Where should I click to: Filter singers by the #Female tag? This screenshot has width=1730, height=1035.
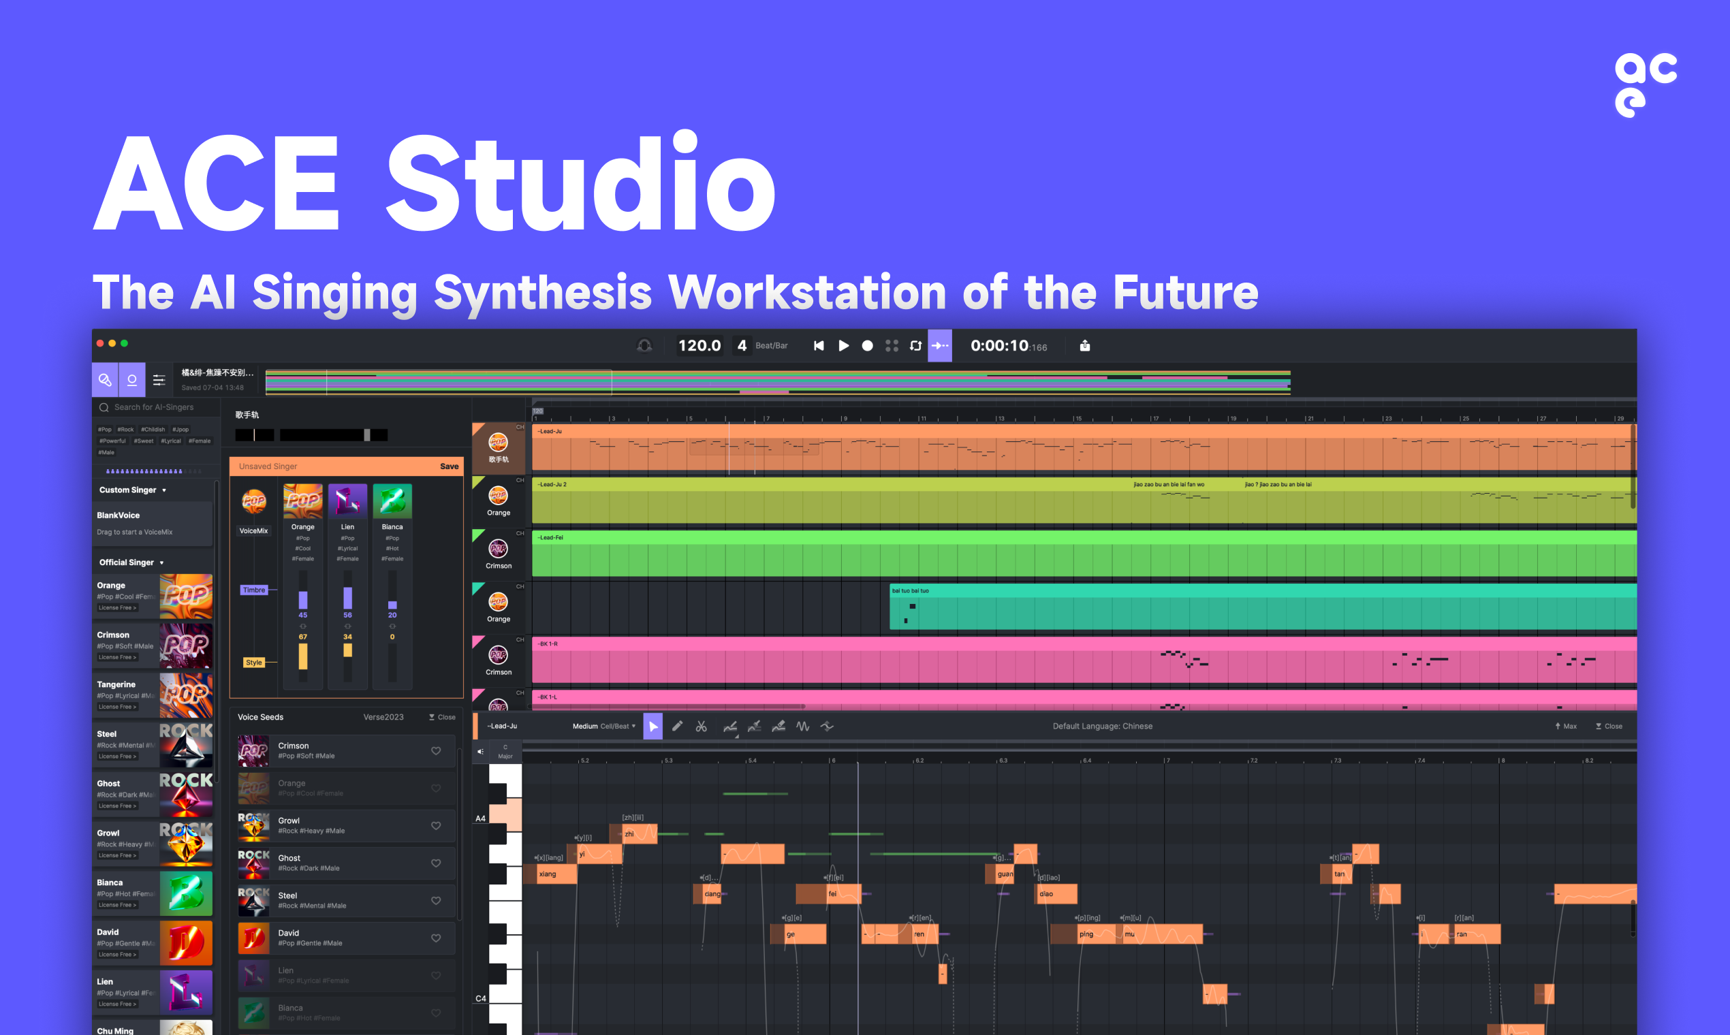point(200,441)
